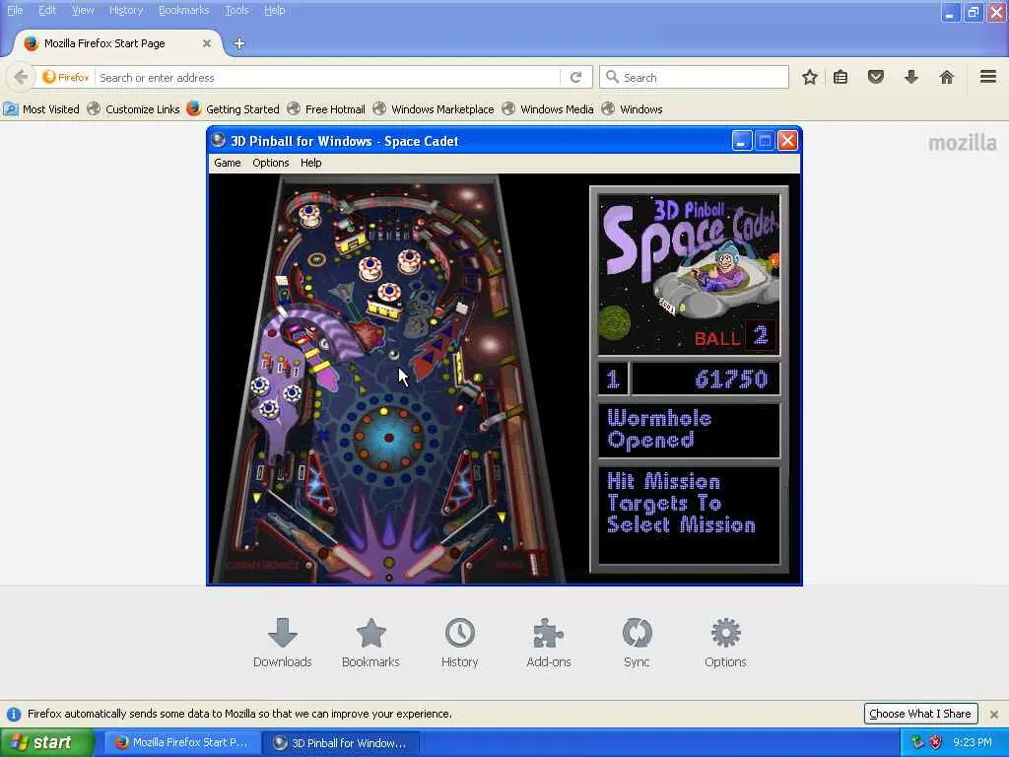This screenshot has height=757, width=1009.
Task: Open the Firefox Help menu
Action: [x=275, y=10]
